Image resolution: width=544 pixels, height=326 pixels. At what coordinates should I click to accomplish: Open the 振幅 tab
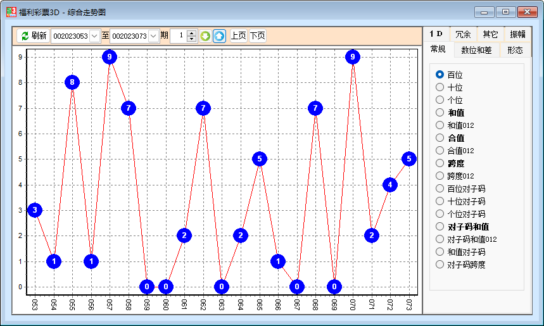[517, 34]
